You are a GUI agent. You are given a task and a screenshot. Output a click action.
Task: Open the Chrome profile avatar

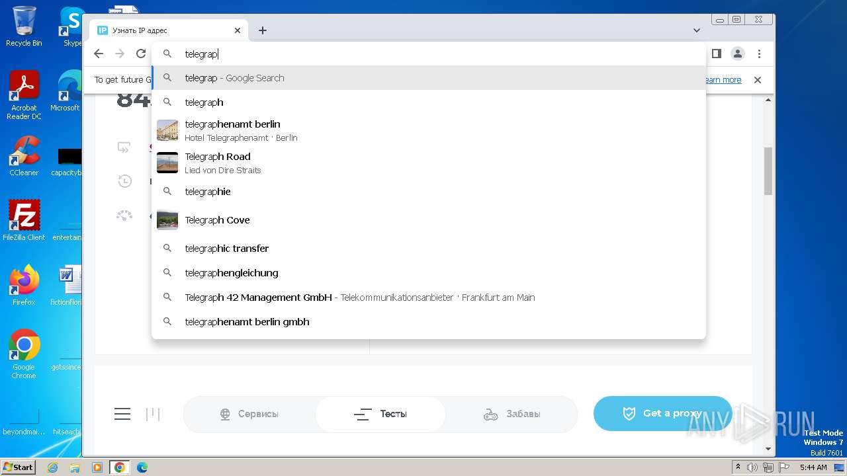(738, 54)
